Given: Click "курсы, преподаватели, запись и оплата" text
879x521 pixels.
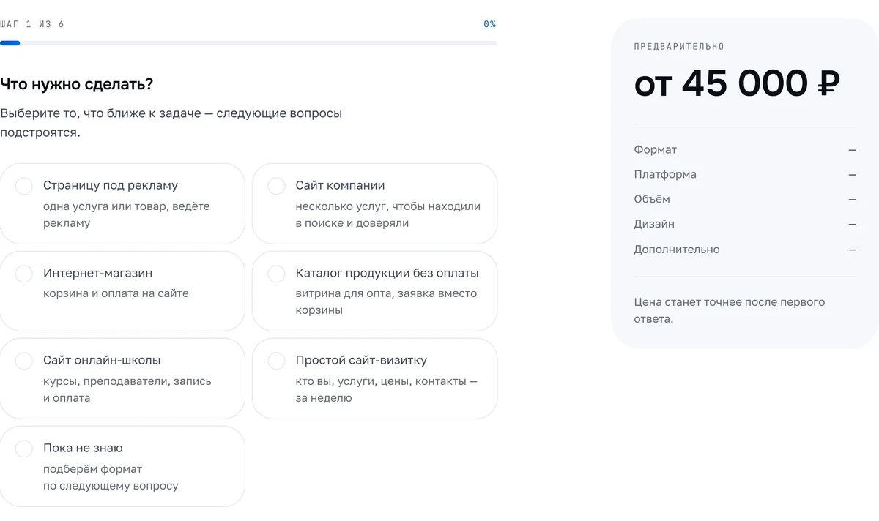Looking at the screenshot, I should pos(127,390).
